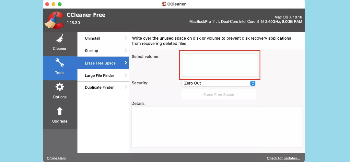Click the Startup row chevron
This screenshot has width=350, height=162.
126,50
